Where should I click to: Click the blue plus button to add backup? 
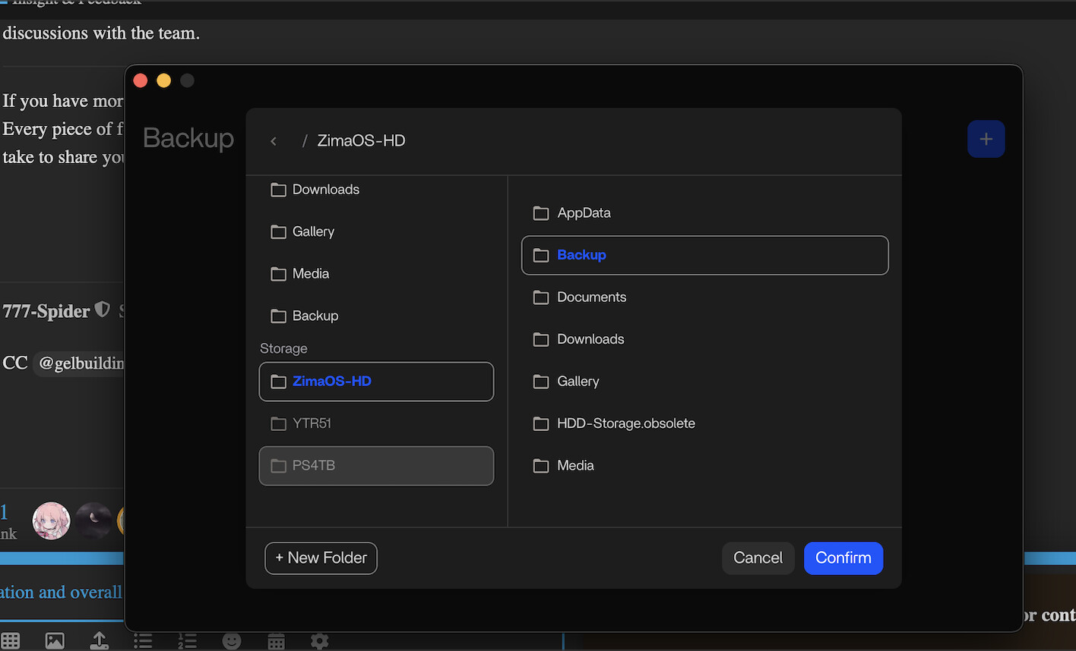986,140
